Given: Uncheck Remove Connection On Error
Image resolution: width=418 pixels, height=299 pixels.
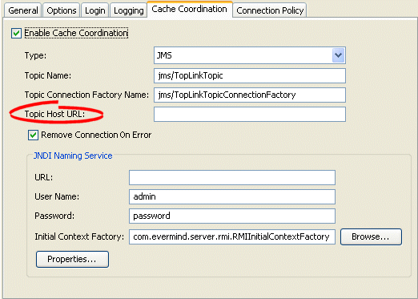Looking at the screenshot, I should (33, 135).
